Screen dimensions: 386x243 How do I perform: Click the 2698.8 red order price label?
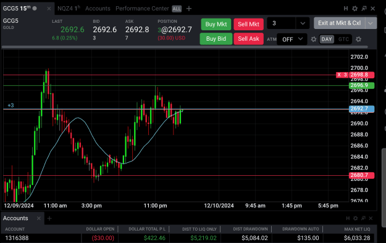362,75
